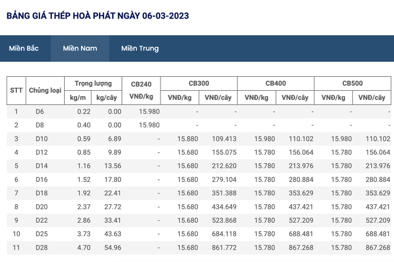Viewport: 394px width, 262px height.
Task: Click the 1.92 kg/m weight for D18
Action: point(84,193)
